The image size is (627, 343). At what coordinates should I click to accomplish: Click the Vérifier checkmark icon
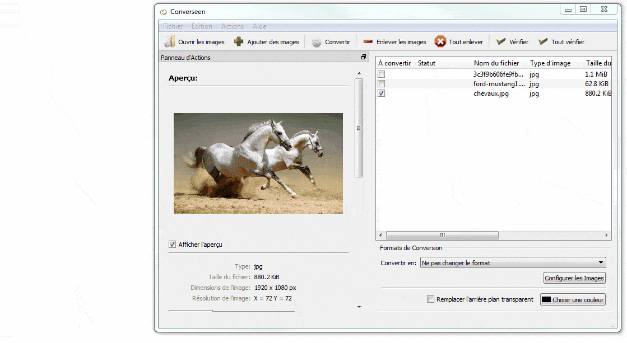(x=500, y=41)
